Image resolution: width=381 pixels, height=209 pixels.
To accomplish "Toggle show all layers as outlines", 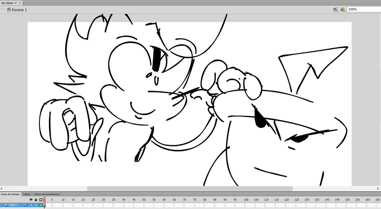I will pos(41,200).
